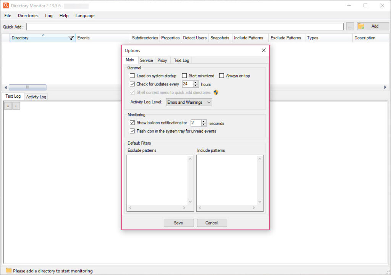
Task: Click the Subdirectories column header
Action: tap(145, 38)
